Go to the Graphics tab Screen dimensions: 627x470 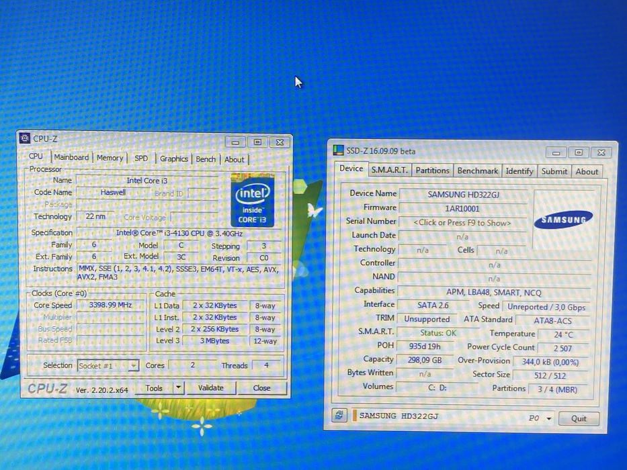click(173, 158)
